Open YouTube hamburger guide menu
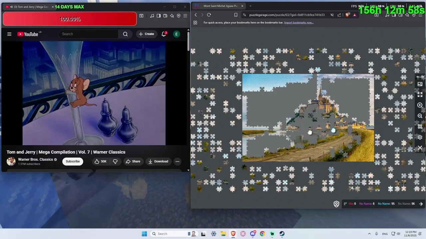Screen dimensions: 426x239 (9, 34)
